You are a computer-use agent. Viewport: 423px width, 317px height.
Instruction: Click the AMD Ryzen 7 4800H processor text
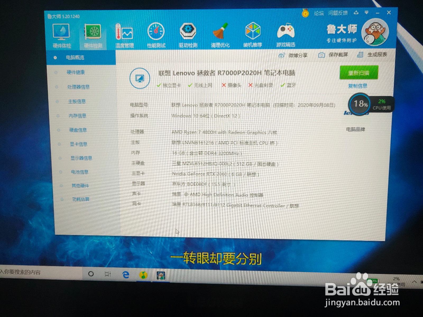[x=224, y=132]
